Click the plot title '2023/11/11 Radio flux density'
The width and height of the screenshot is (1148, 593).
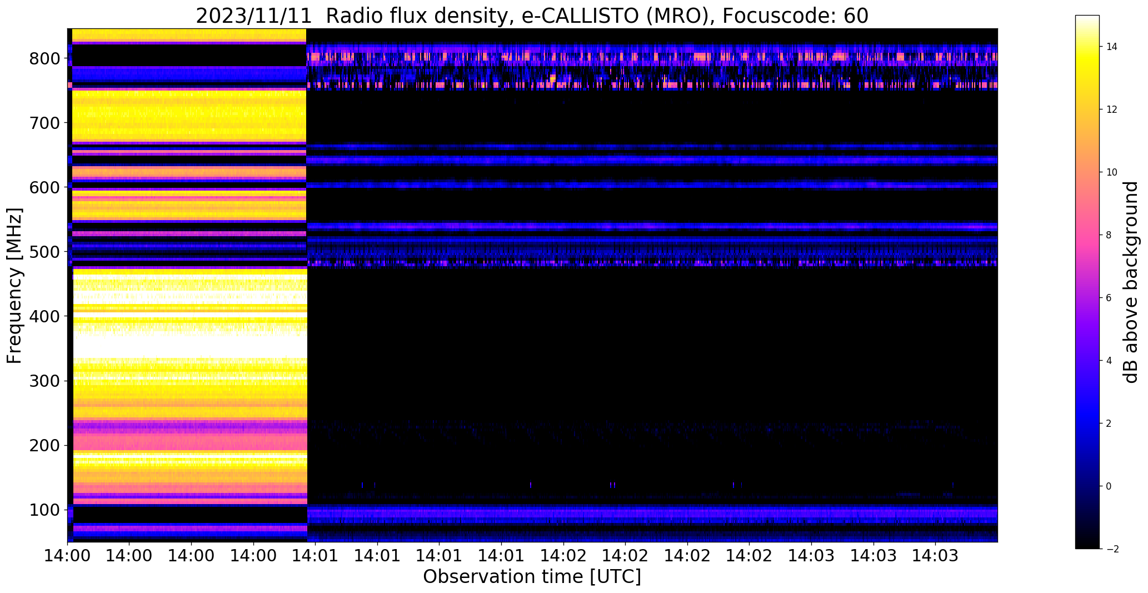532,16
